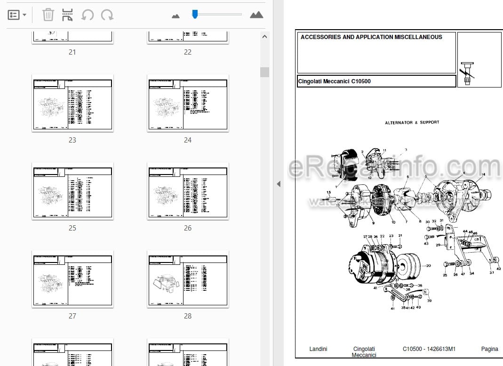The height and width of the screenshot is (366, 503).
Task: Click the 'ACCESSORIES AND APPLICATION MISCELLANEOUS' heading
Action: (371, 37)
